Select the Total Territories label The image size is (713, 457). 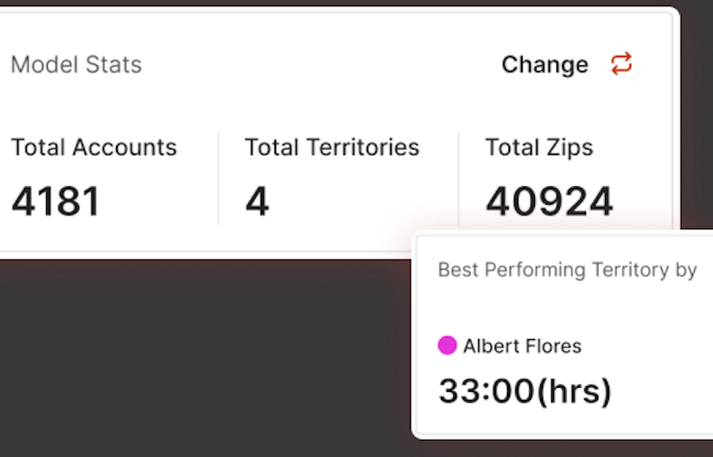[332, 147]
